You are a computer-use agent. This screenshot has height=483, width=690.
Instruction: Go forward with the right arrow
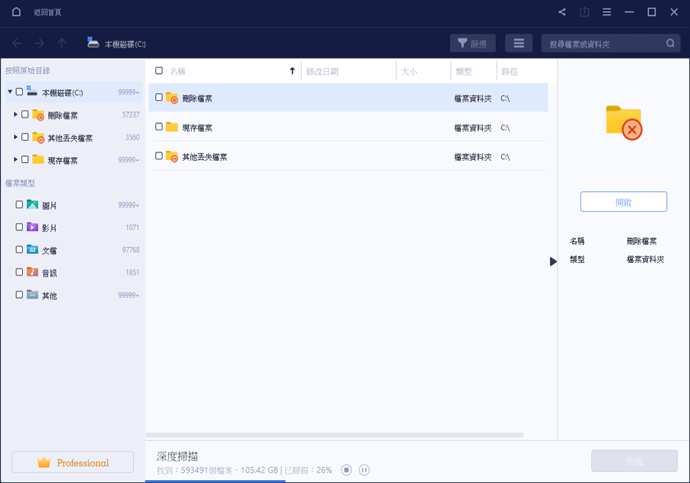39,43
